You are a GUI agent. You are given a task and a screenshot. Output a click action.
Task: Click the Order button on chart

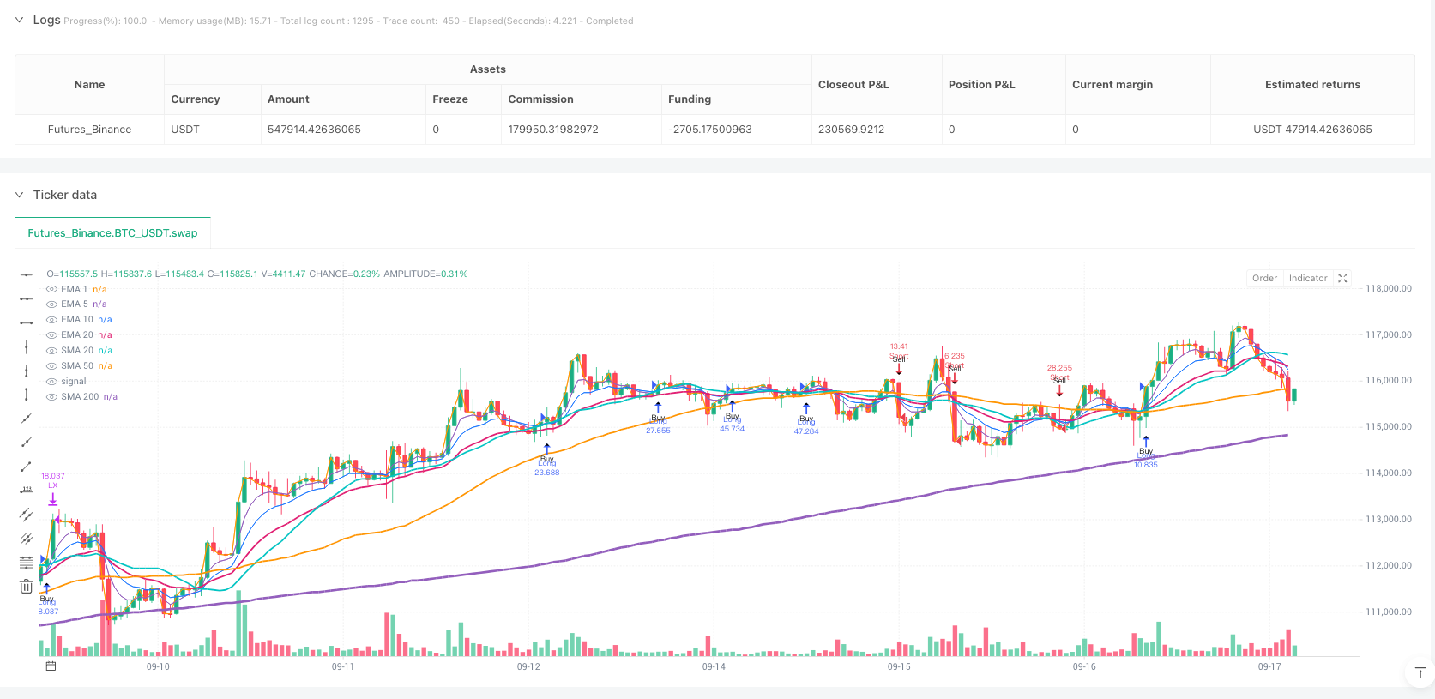(x=1264, y=278)
